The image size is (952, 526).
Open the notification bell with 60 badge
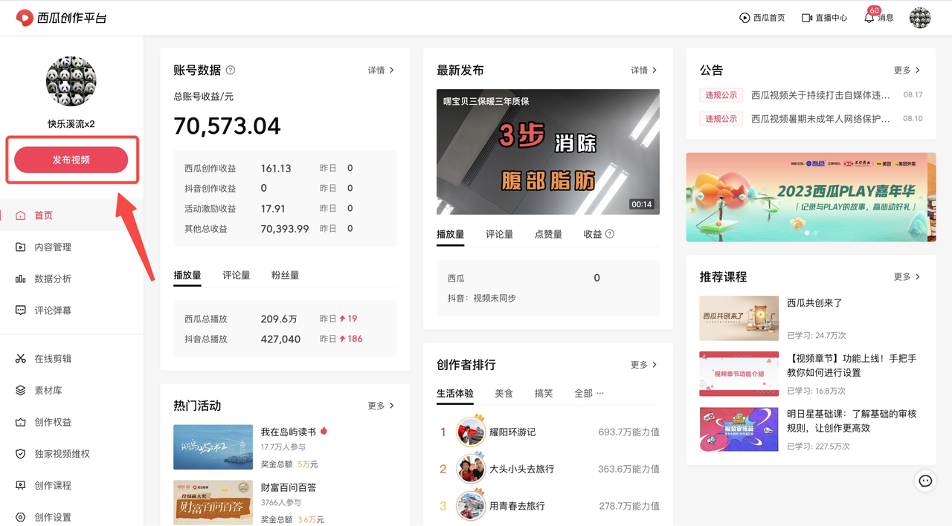pos(869,17)
